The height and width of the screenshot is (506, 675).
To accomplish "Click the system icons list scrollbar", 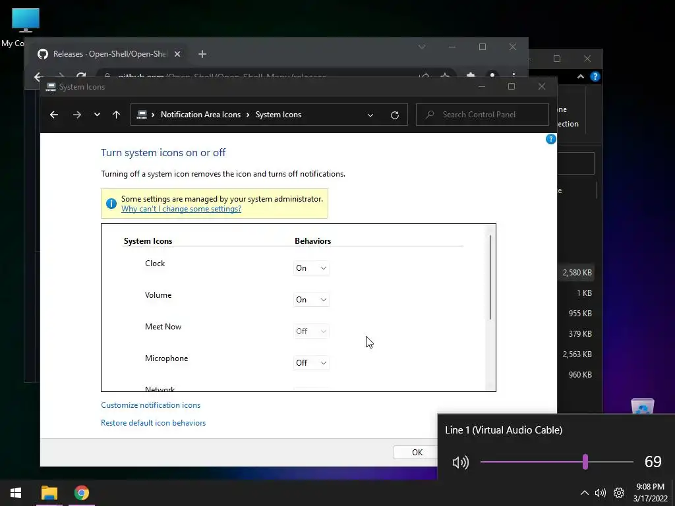I will (x=490, y=277).
